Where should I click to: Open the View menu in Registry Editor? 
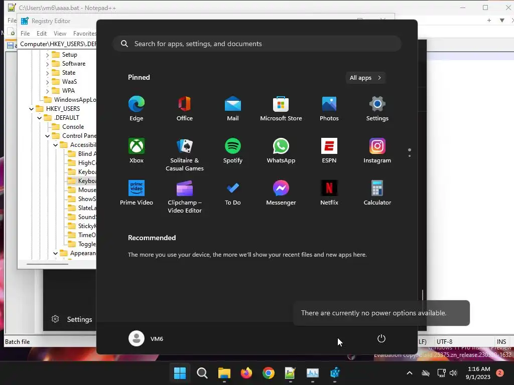coord(60,34)
